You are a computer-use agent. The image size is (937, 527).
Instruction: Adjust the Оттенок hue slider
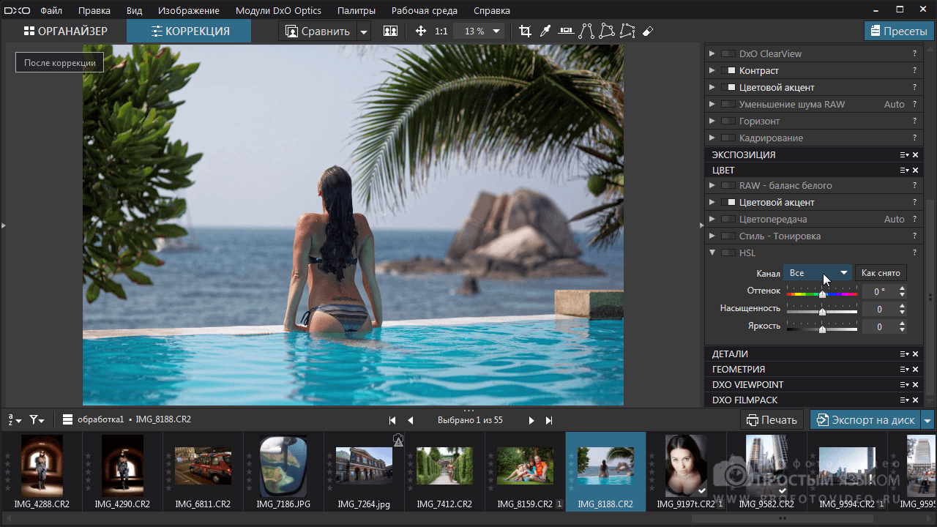[822, 293]
